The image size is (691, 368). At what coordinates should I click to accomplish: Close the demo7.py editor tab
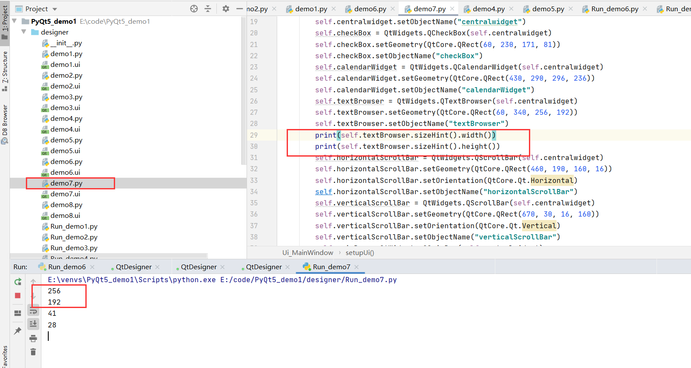[x=452, y=9]
